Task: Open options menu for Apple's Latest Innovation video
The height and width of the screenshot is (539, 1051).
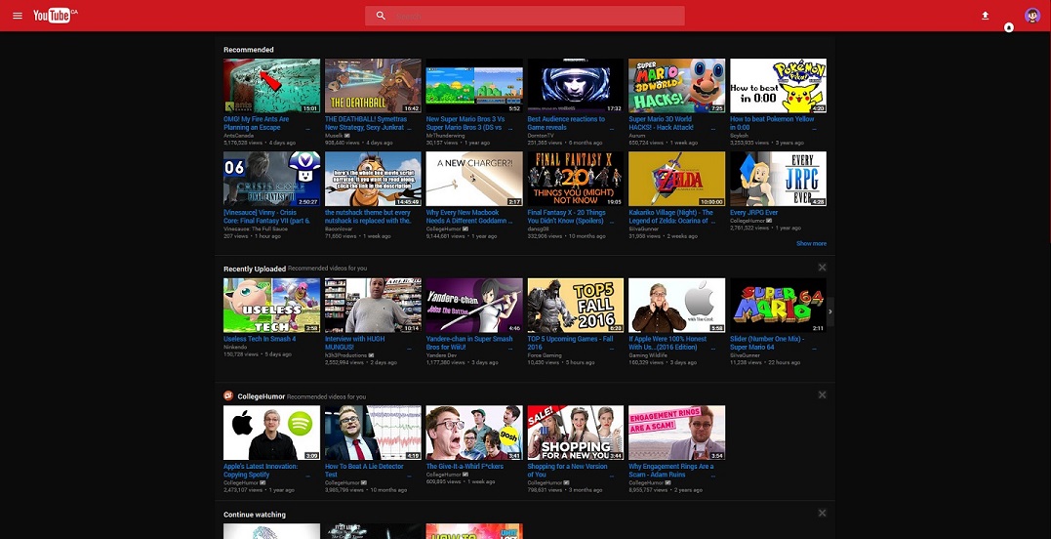Action: pos(307,475)
